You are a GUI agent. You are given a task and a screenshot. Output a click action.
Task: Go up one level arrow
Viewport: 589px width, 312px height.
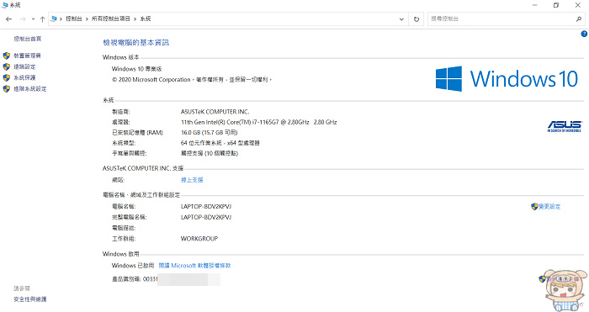point(42,19)
